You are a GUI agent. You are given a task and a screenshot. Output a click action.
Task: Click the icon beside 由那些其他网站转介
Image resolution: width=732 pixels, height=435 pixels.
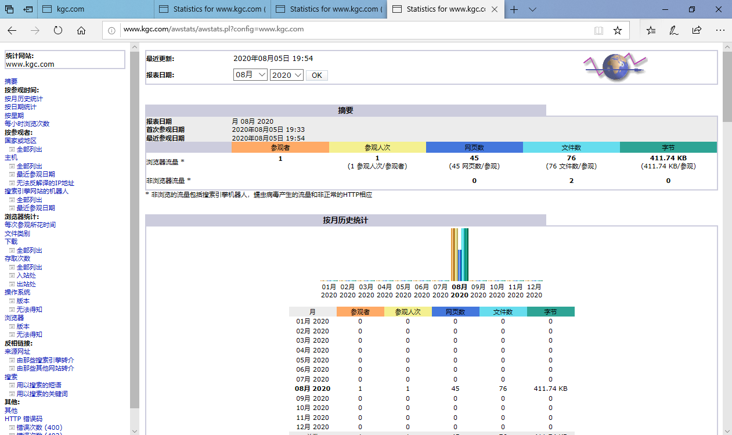tap(12, 368)
